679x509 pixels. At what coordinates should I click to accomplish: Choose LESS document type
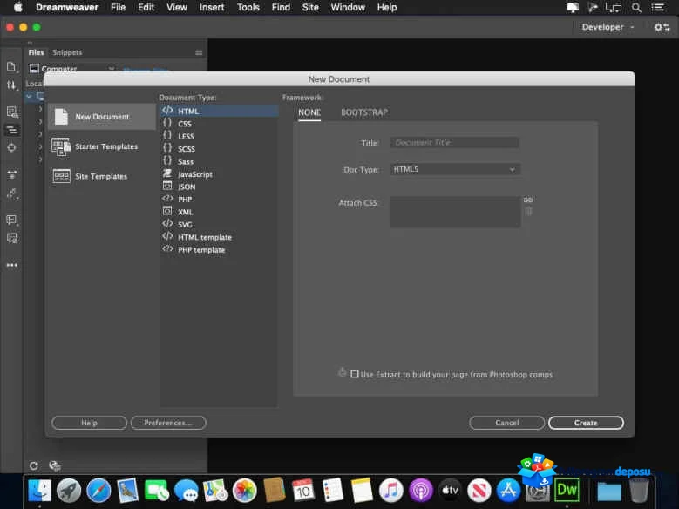(219, 136)
